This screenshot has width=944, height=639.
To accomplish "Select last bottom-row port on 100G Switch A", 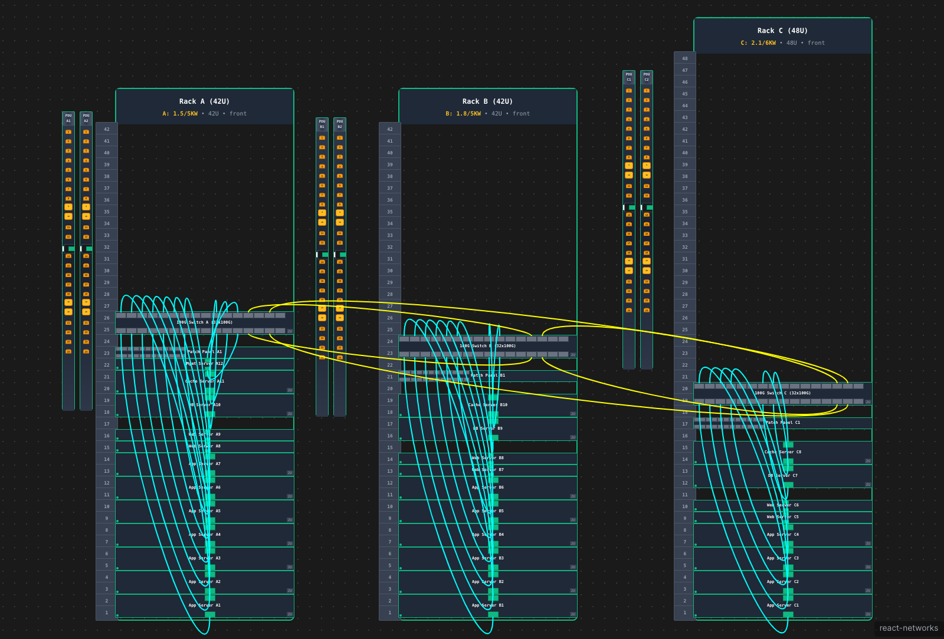I will [x=280, y=331].
